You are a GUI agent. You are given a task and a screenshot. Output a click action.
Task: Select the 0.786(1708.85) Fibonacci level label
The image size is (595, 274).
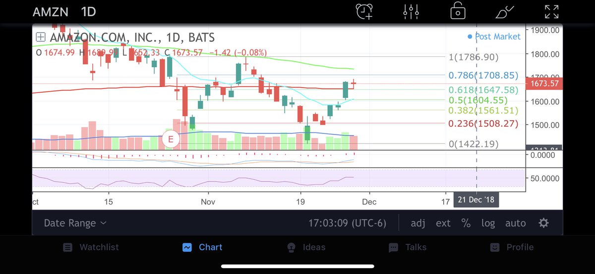click(483, 76)
